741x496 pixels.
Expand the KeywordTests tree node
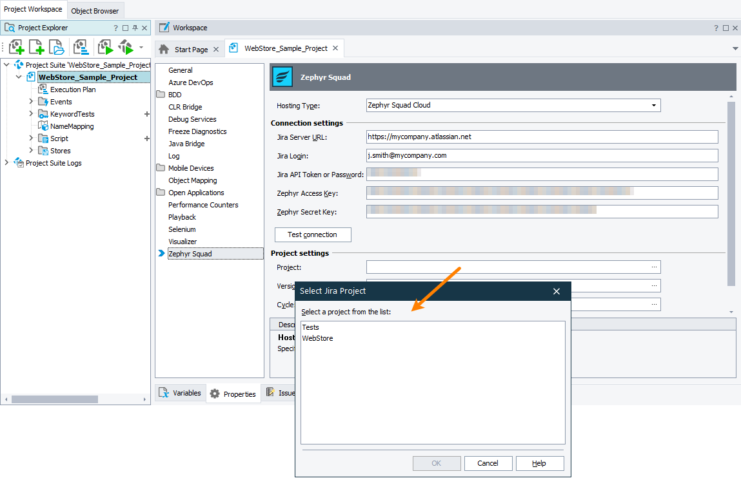click(x=30, y=113)
